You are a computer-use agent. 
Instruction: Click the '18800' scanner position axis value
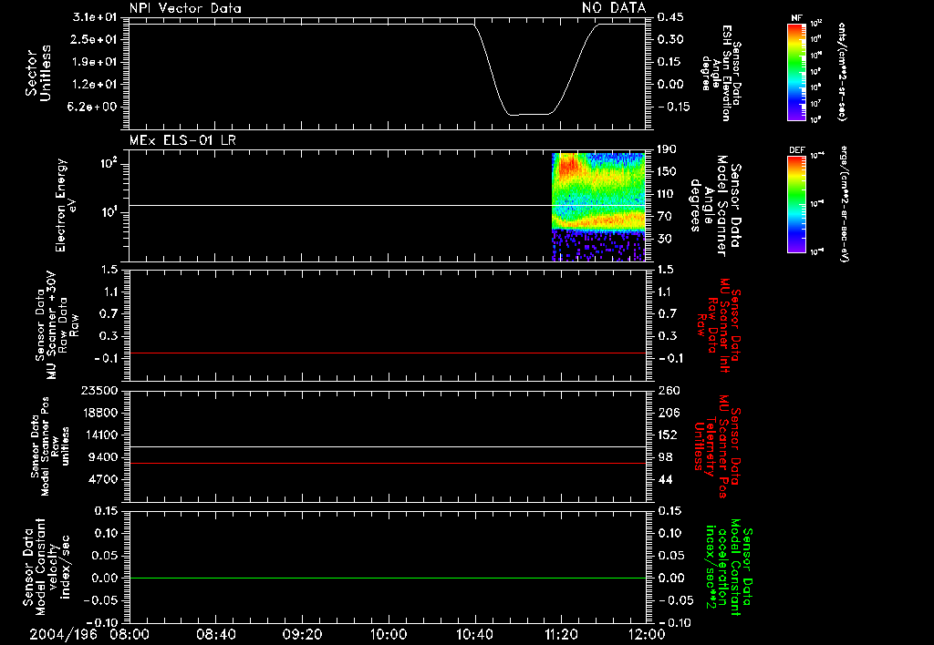tap(99, 413)
